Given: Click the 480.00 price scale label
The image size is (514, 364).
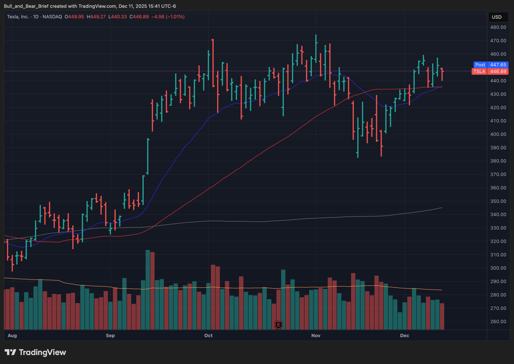Looking at the screenshot, I should click(498, 27).
